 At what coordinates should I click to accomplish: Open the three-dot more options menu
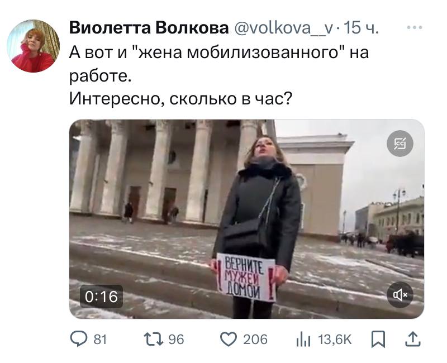tap(414, 27)
